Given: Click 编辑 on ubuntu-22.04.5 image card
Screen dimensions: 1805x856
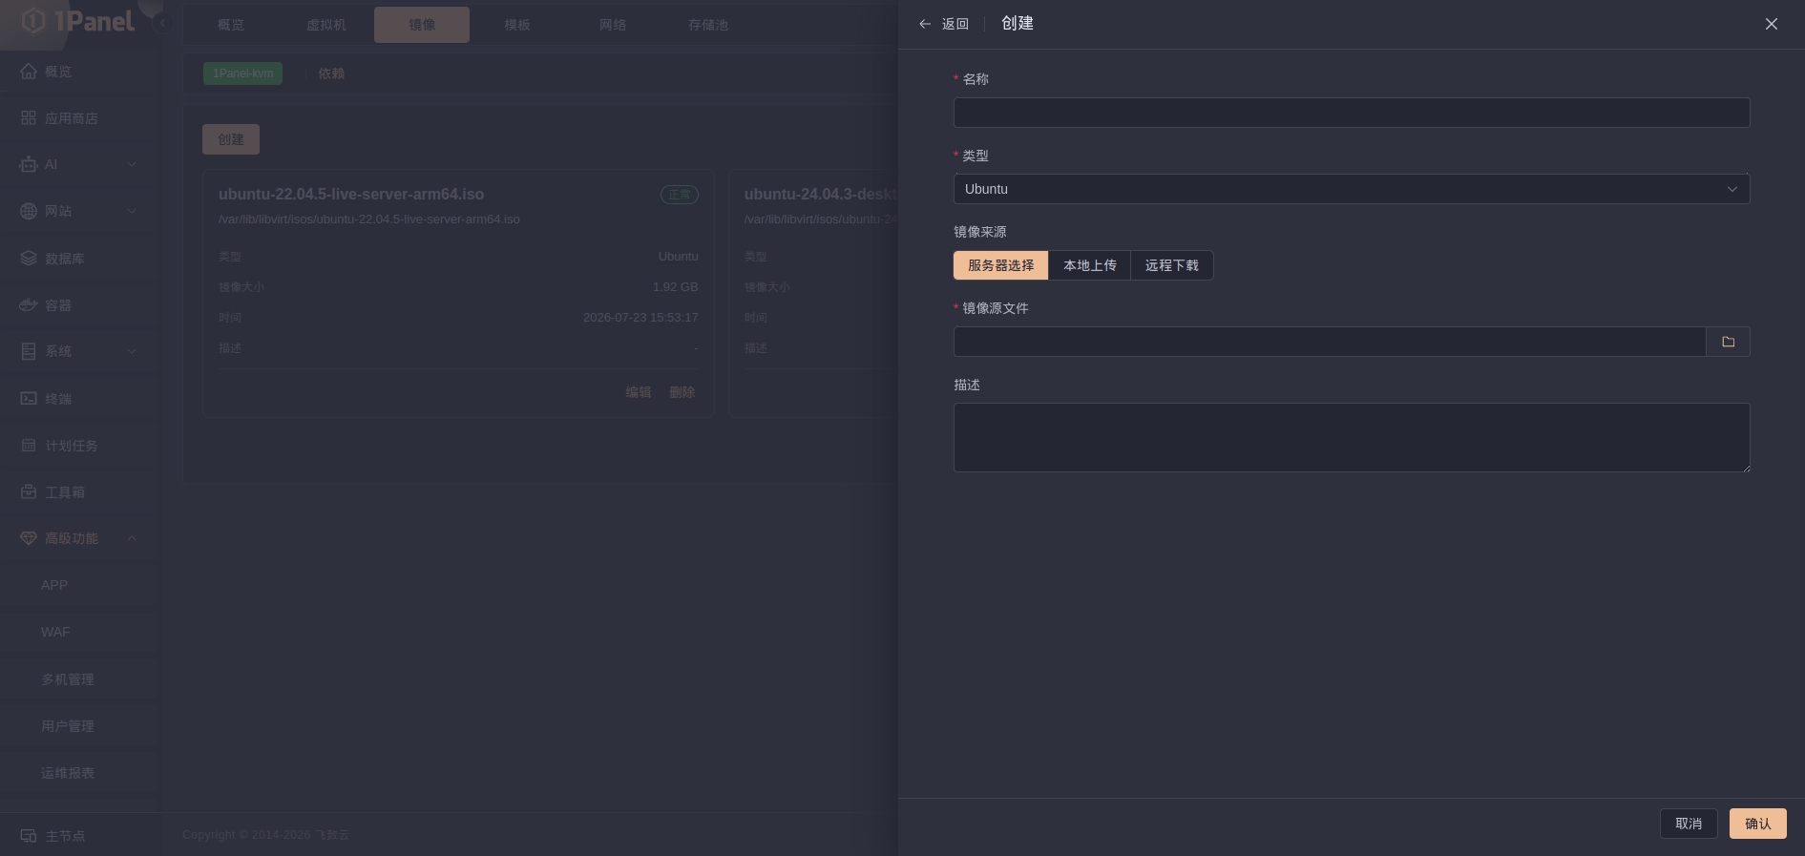Looking at the screenshot, I should [x=639, y=392].
